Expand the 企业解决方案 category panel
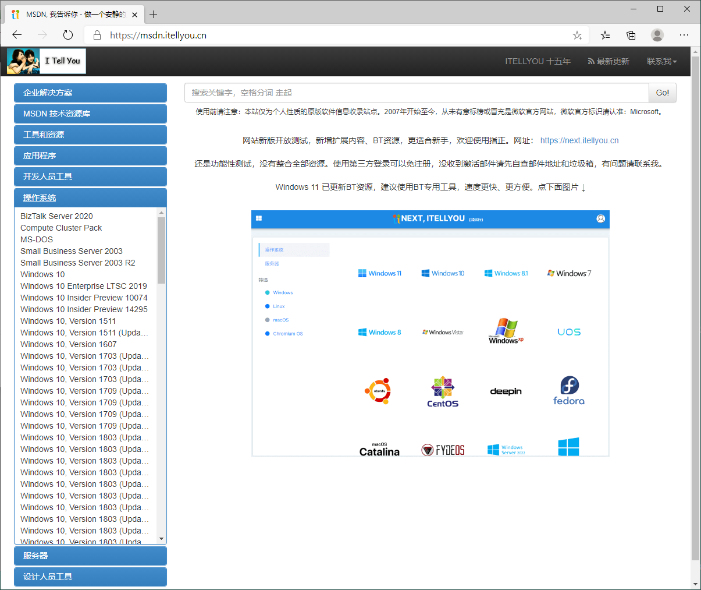The width and height of the screenshot is (701, 590). click(90, 93)
